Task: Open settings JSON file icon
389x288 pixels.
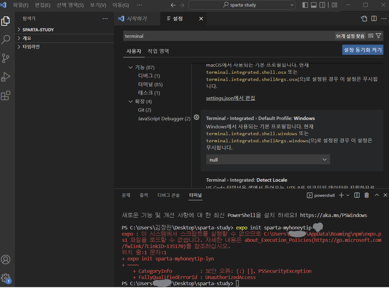Action: (x=364, y=19)
